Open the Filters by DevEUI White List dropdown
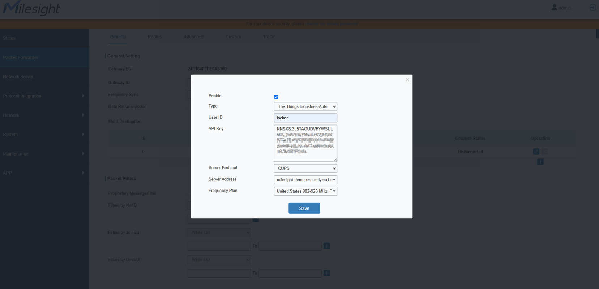This screenshot has width=599, height=289. pos(219,260)
